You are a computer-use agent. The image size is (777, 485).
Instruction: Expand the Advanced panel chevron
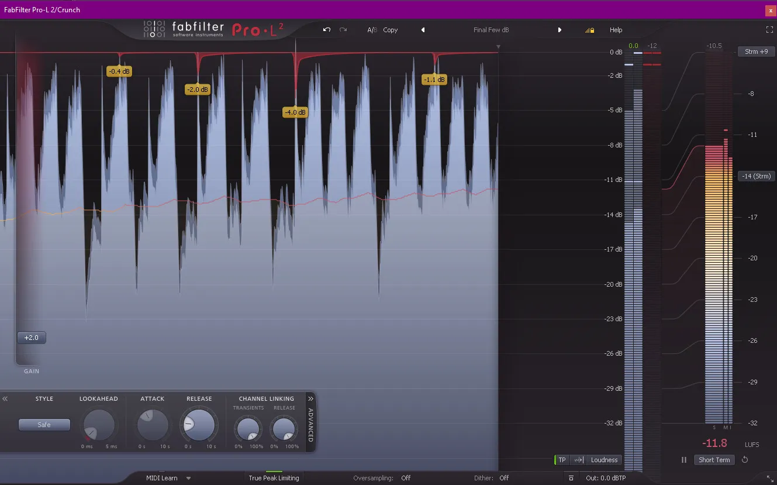pyautogui.click(x=310, y=399)
